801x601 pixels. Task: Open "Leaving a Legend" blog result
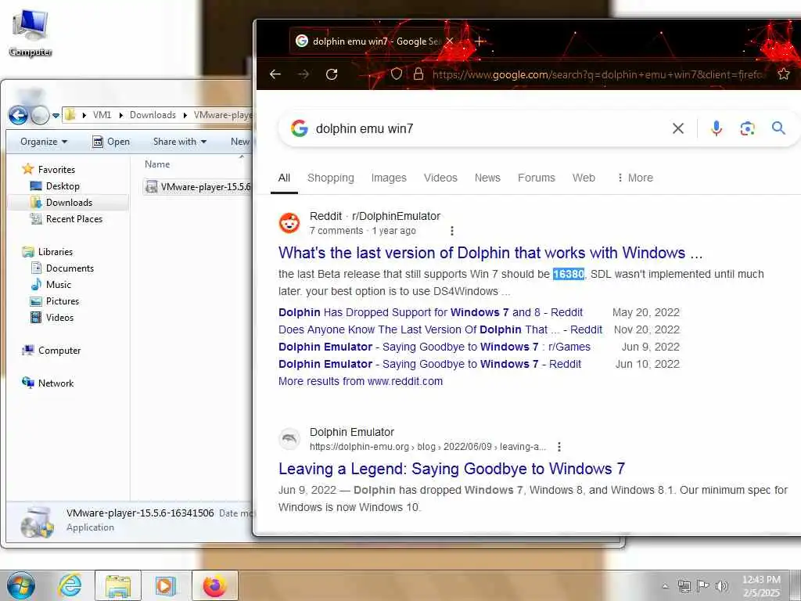[x=451, y=469]
